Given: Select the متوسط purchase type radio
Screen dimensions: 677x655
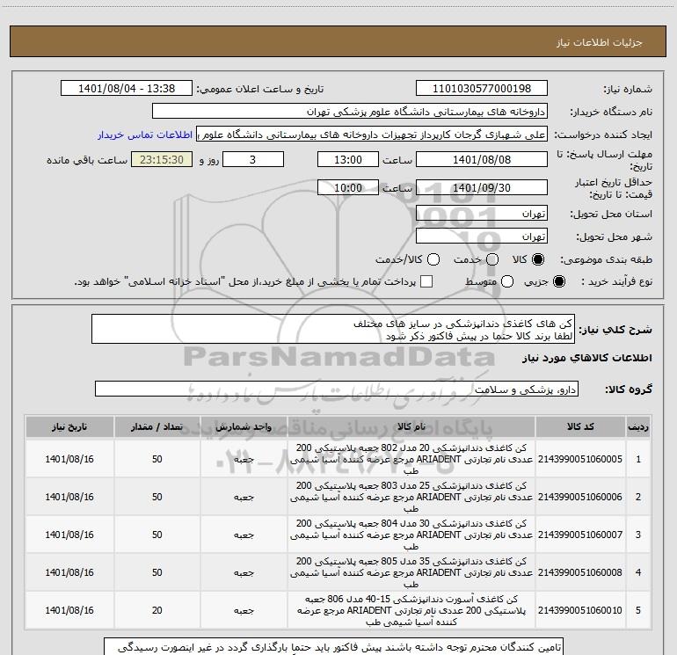Looking at the screenshot, I should coord(507,281).
